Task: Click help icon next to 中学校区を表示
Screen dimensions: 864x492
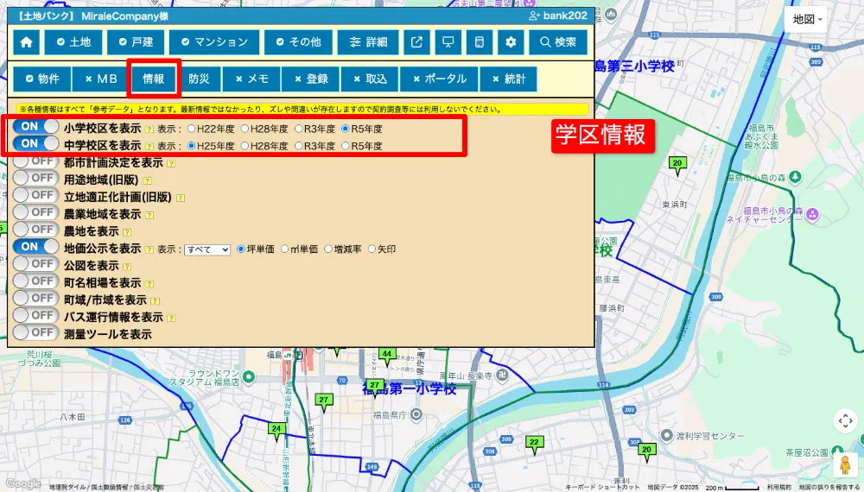Action: click(x=149, y=147)
